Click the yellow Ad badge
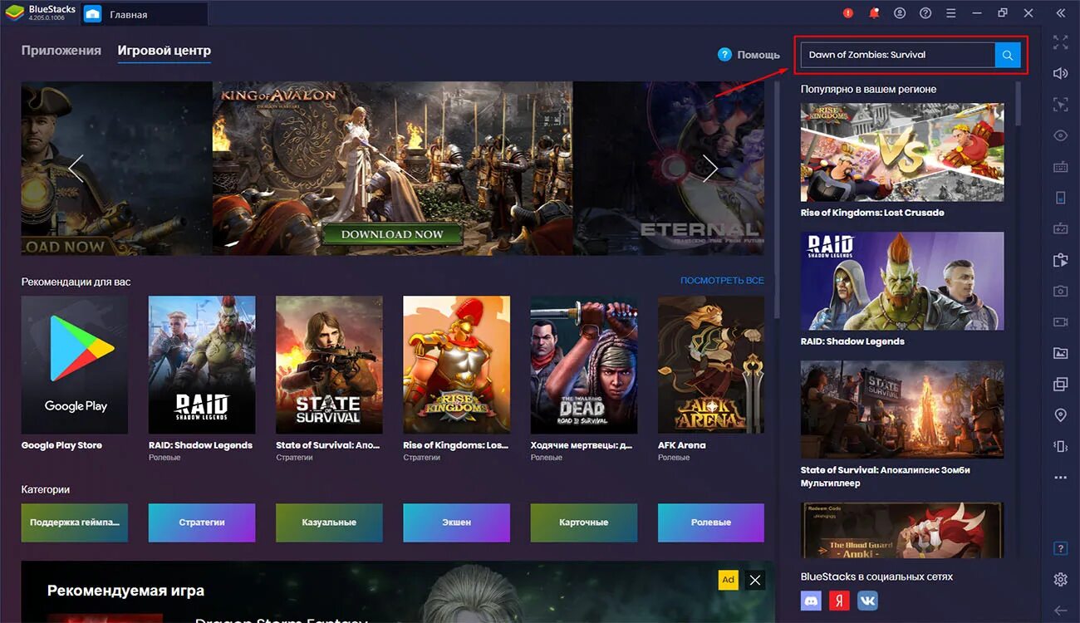 tap(728, 580)
